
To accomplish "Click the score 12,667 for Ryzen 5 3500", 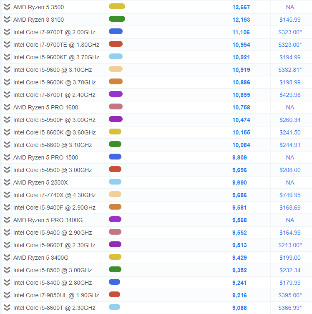I will (x=241, y=7).
